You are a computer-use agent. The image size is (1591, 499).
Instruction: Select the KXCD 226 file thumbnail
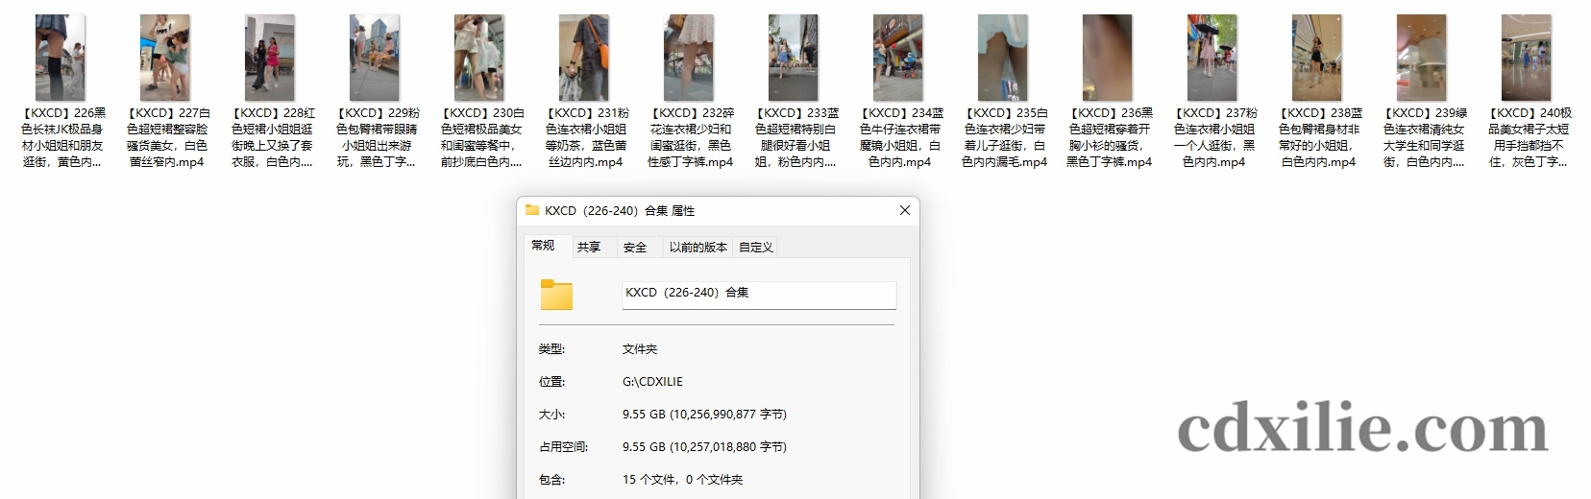click(x=61, y=58)
